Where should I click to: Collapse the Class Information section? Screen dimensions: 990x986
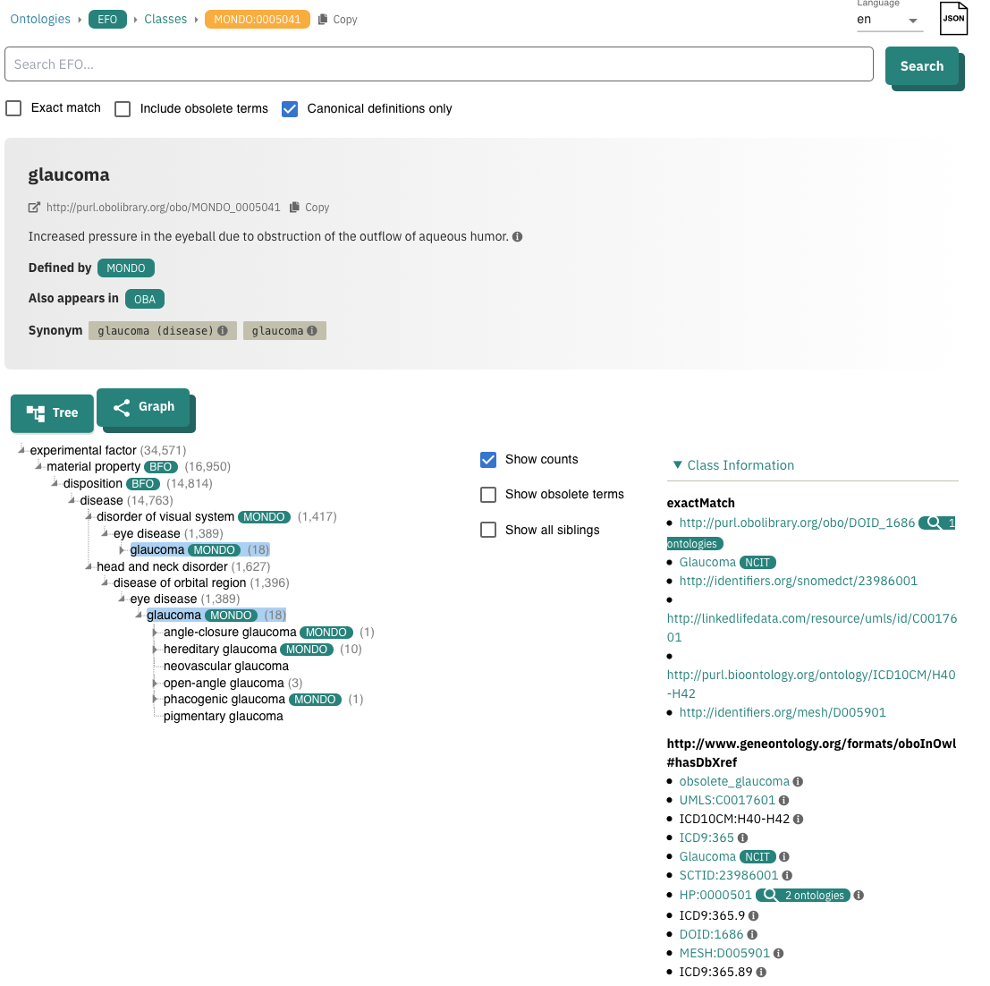point(678,465)
